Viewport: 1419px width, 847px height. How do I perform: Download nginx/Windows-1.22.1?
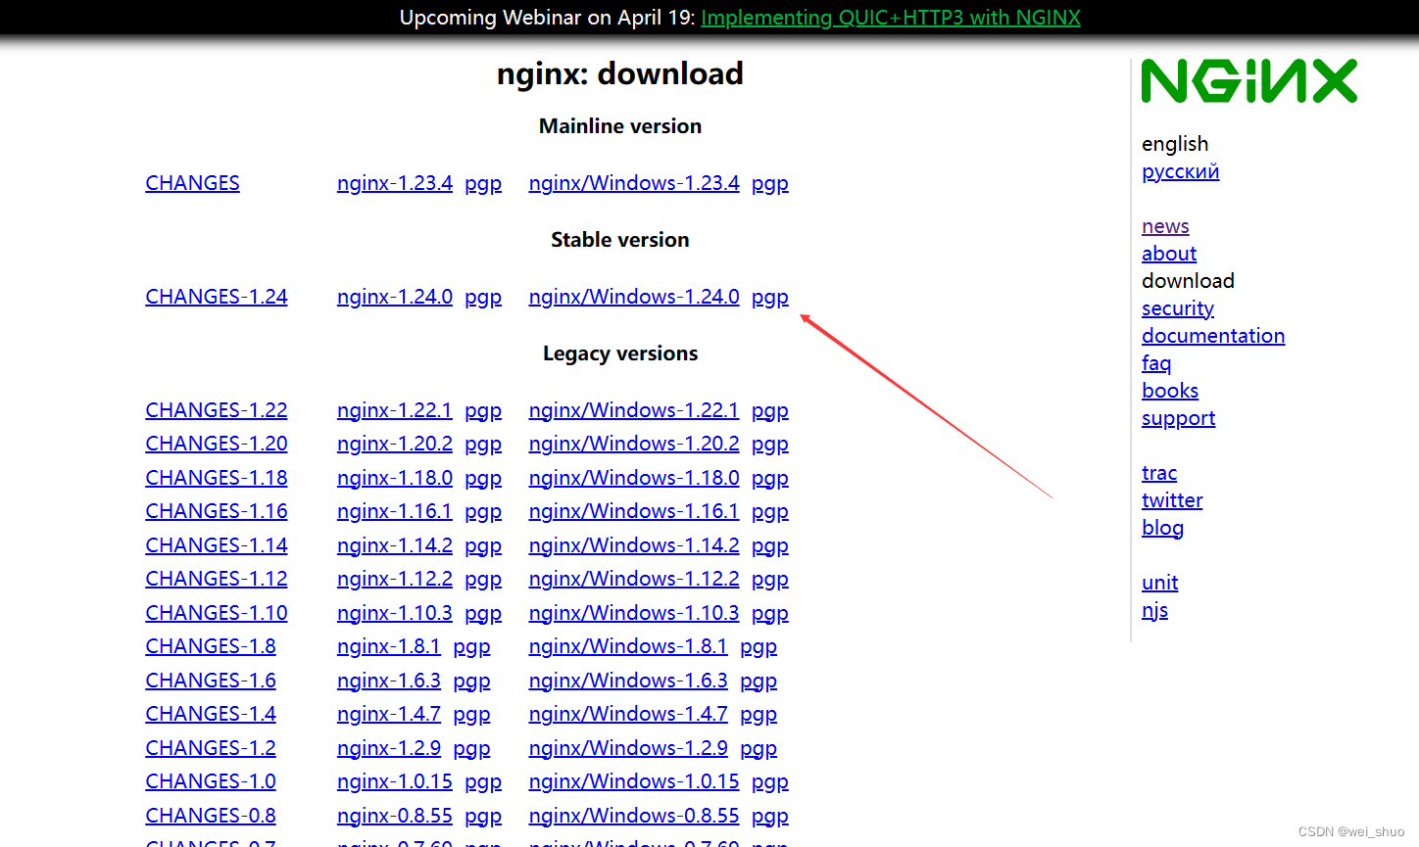pos(634,410)
